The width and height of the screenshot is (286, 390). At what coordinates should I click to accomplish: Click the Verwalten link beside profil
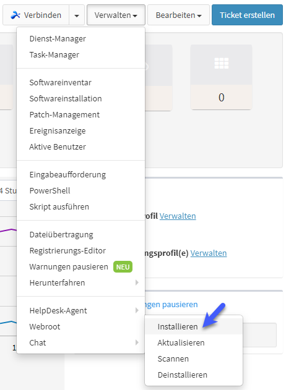[x=178, y=216]
